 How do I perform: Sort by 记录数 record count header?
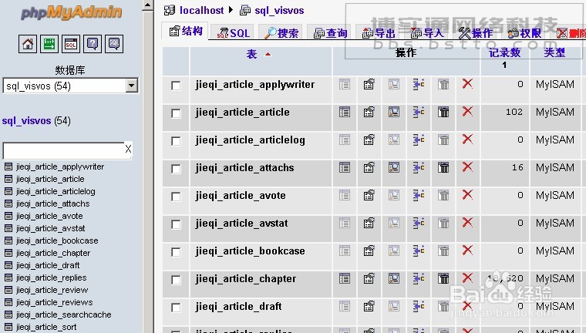pyautogui.click(x=504, y=52)
